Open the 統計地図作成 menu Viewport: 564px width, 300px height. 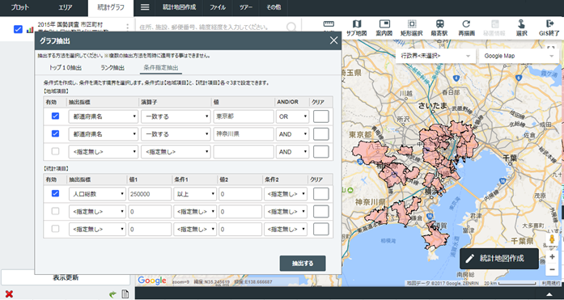179,7
